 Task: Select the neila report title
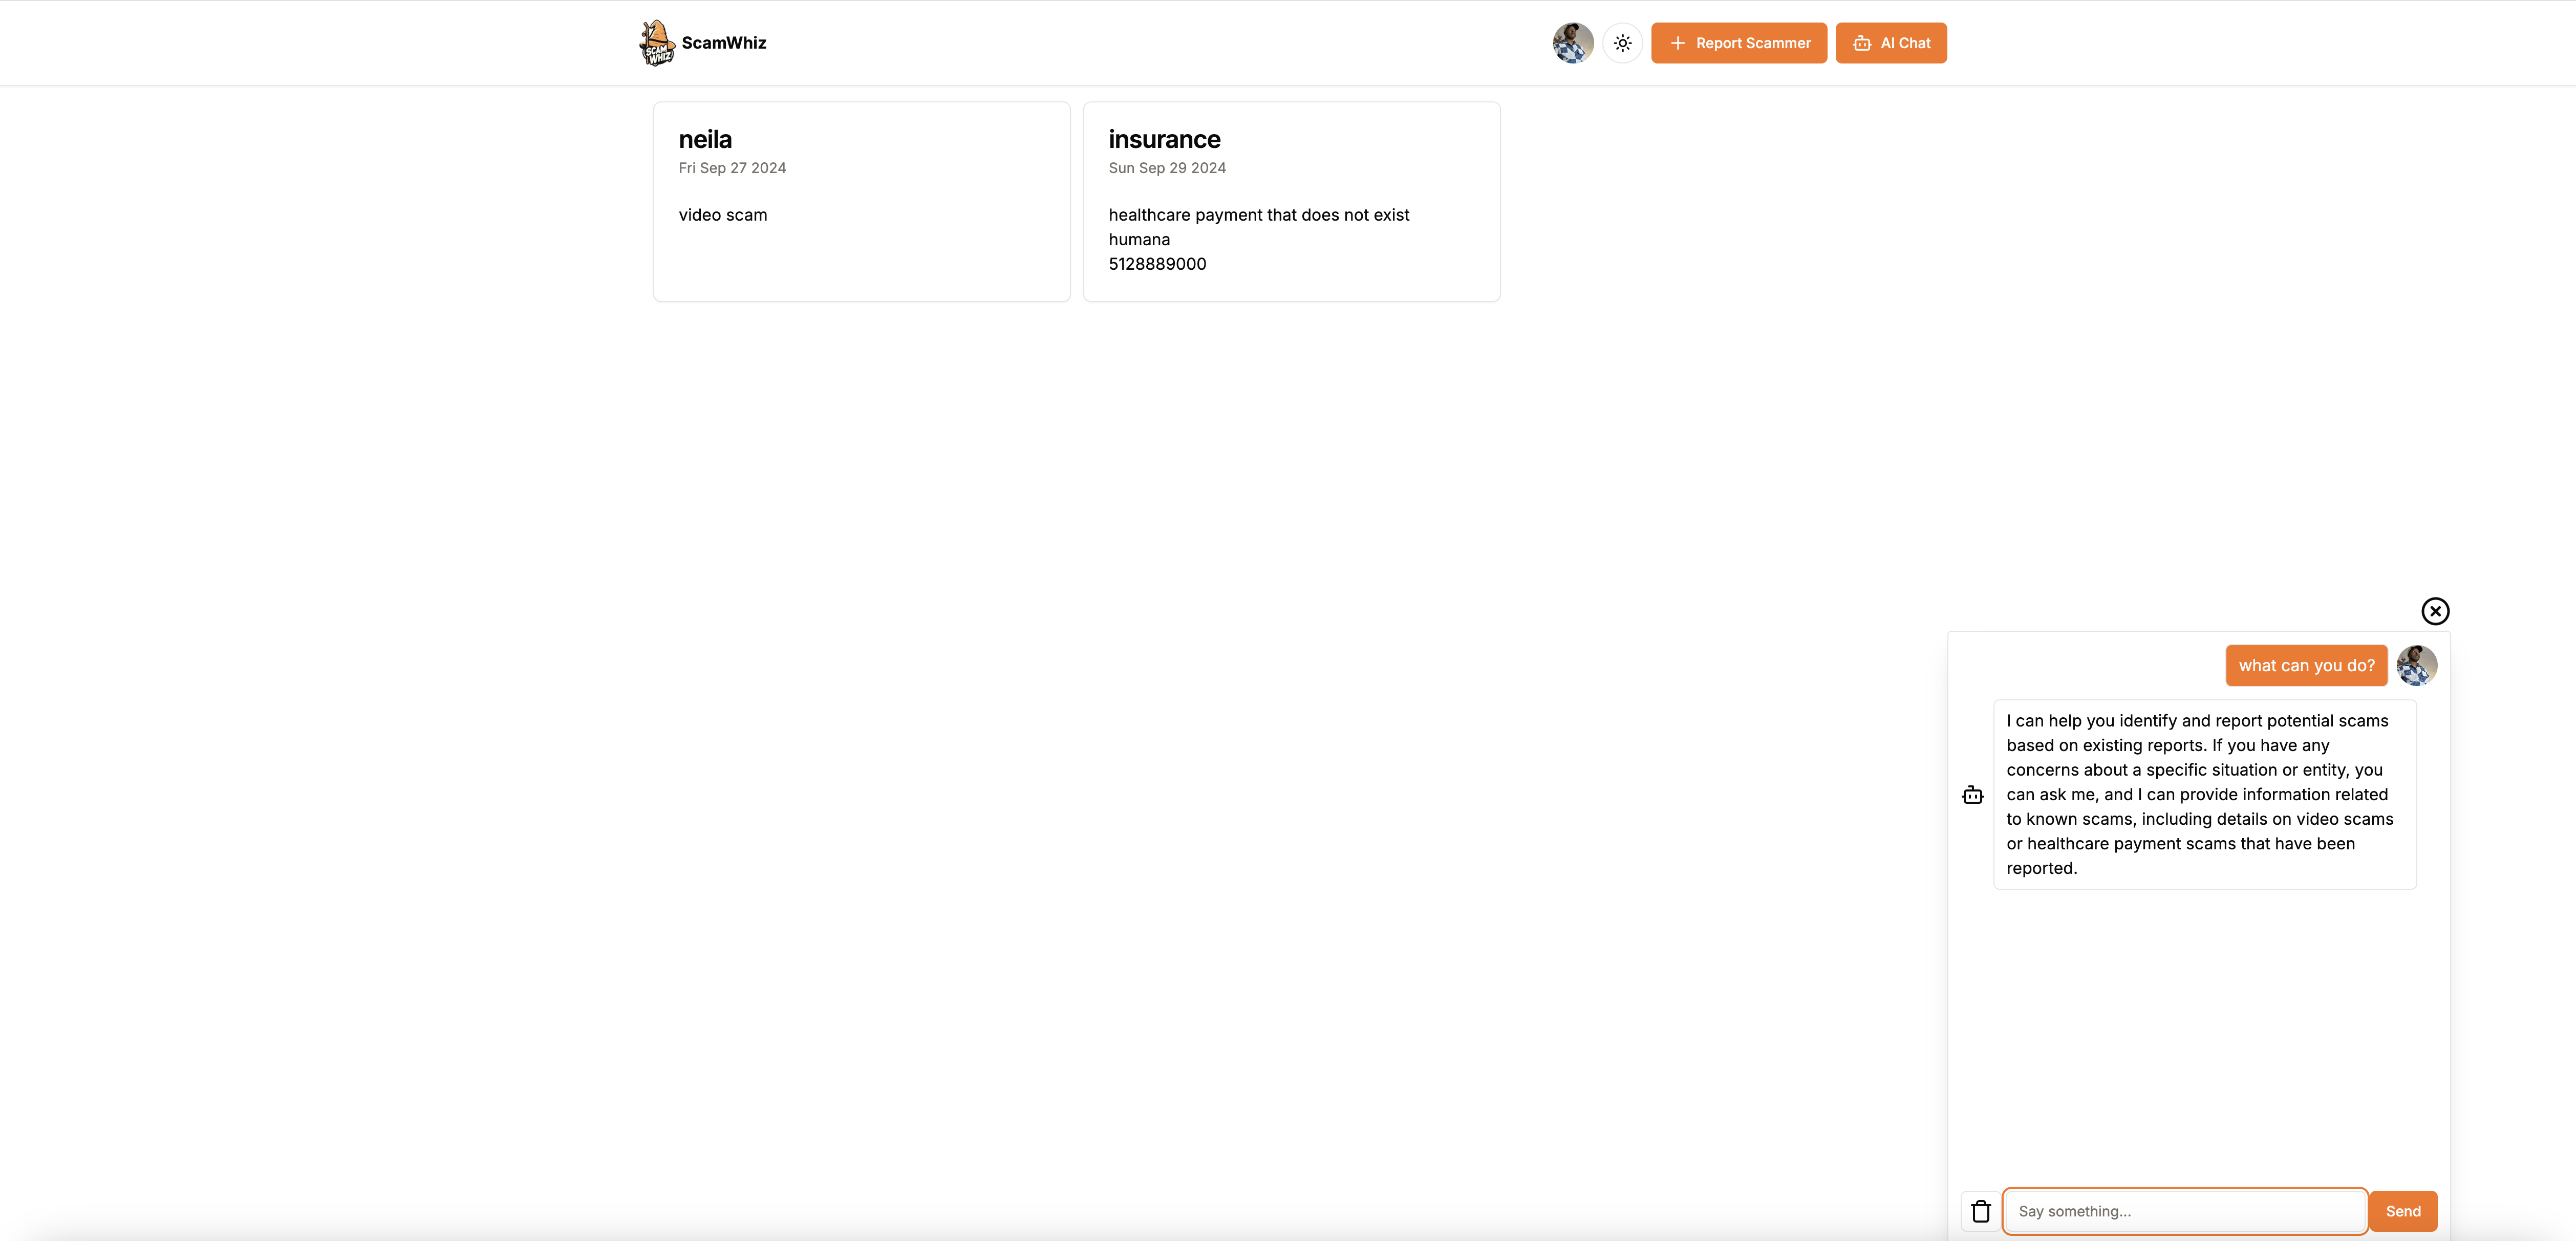705,139
